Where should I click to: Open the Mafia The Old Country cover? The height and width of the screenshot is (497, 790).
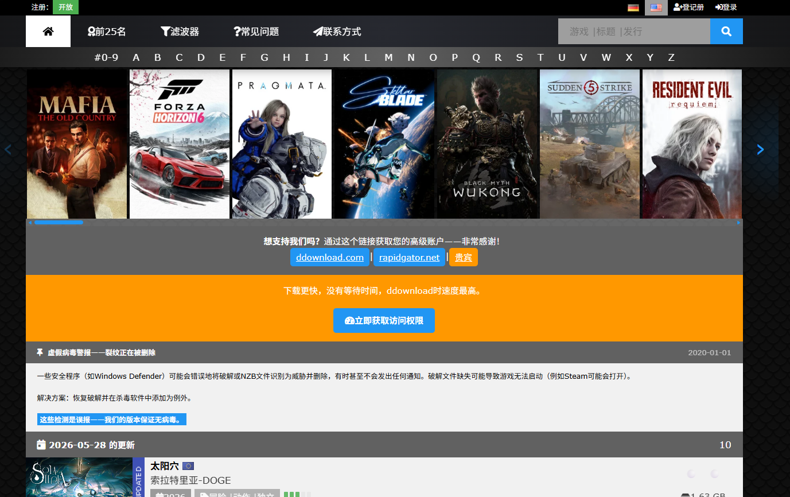pos(77,144)
